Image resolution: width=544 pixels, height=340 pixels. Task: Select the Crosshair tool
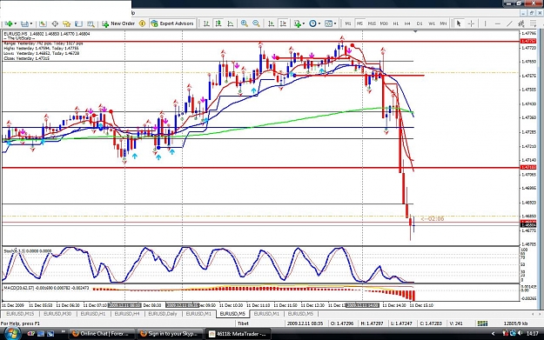click(471, 23)
